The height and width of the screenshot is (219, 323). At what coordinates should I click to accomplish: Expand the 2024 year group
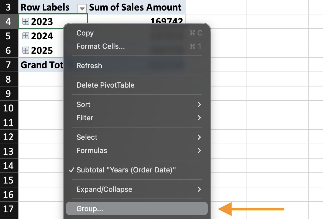coord(25,36)
